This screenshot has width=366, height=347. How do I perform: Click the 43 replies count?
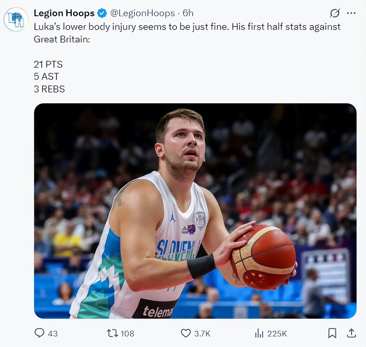(53, 334)
